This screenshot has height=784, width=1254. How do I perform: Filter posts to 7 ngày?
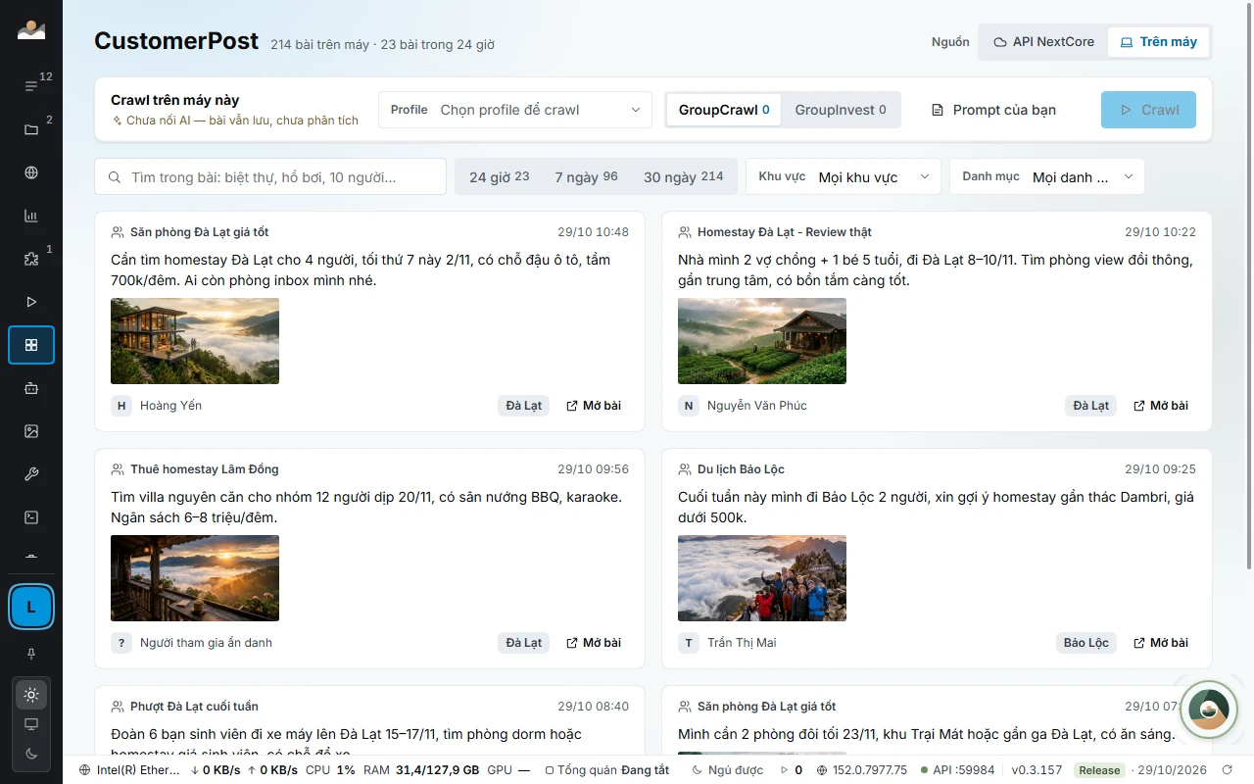586,177
